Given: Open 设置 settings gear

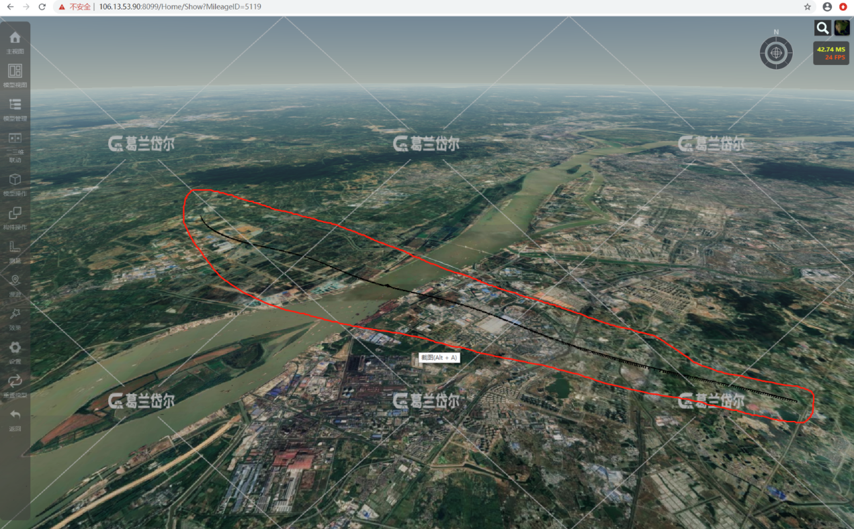Looking at the screenshot, I should tap(15, 348).
